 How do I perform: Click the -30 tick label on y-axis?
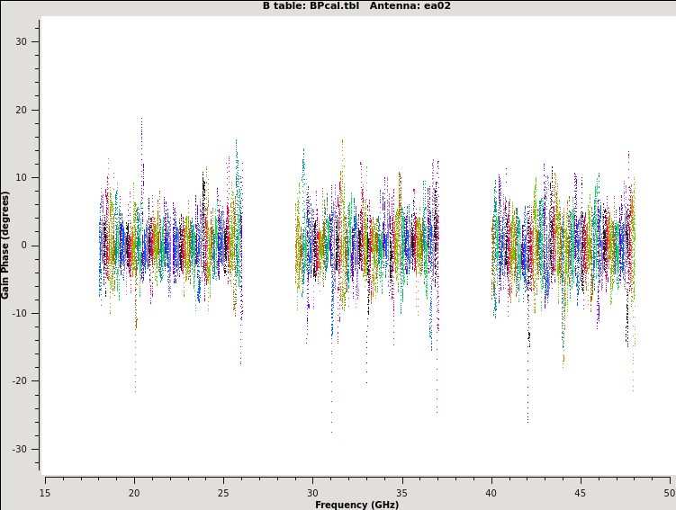[20, 449]
